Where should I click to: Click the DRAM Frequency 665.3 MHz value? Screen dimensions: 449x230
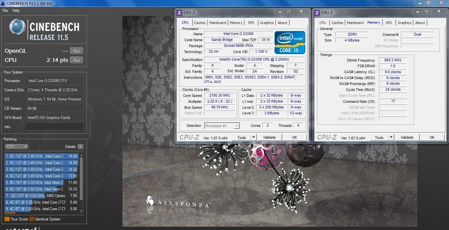point(393,60)
